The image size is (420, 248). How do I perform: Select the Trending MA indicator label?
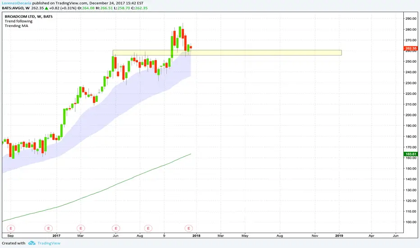(16, 26)
